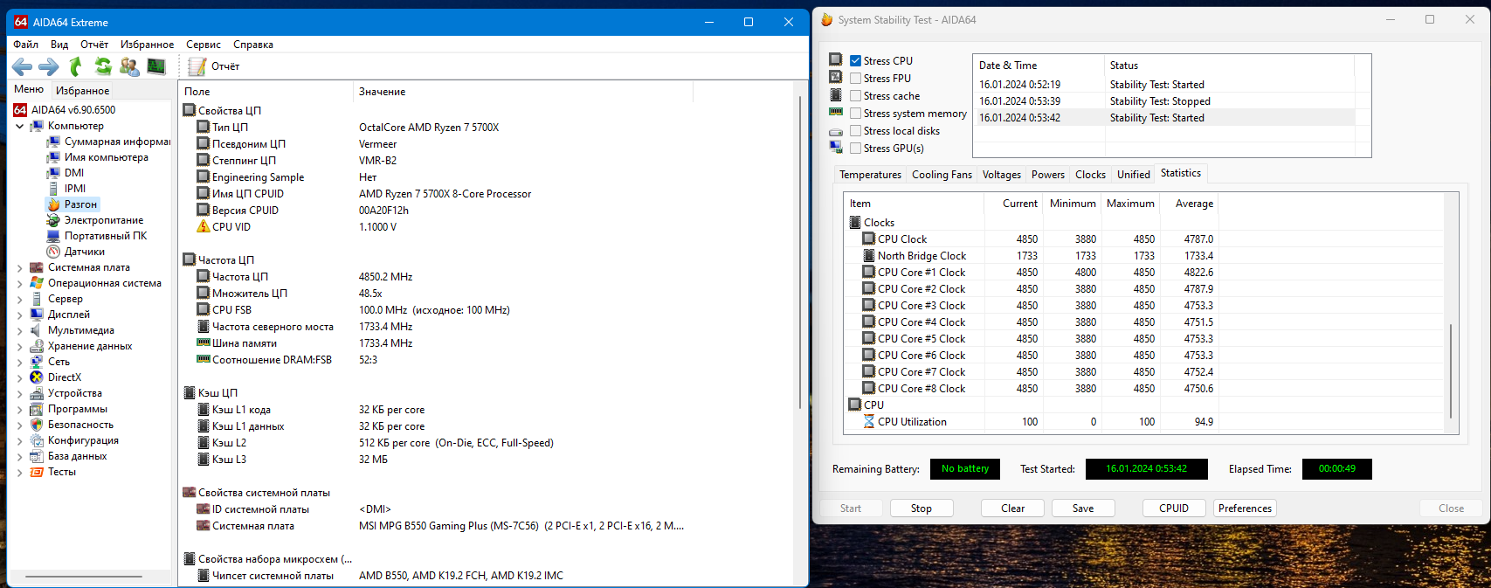Screen dimensions: 1491x588
Task: Open the Вид menu
Action: pos(59,45)
